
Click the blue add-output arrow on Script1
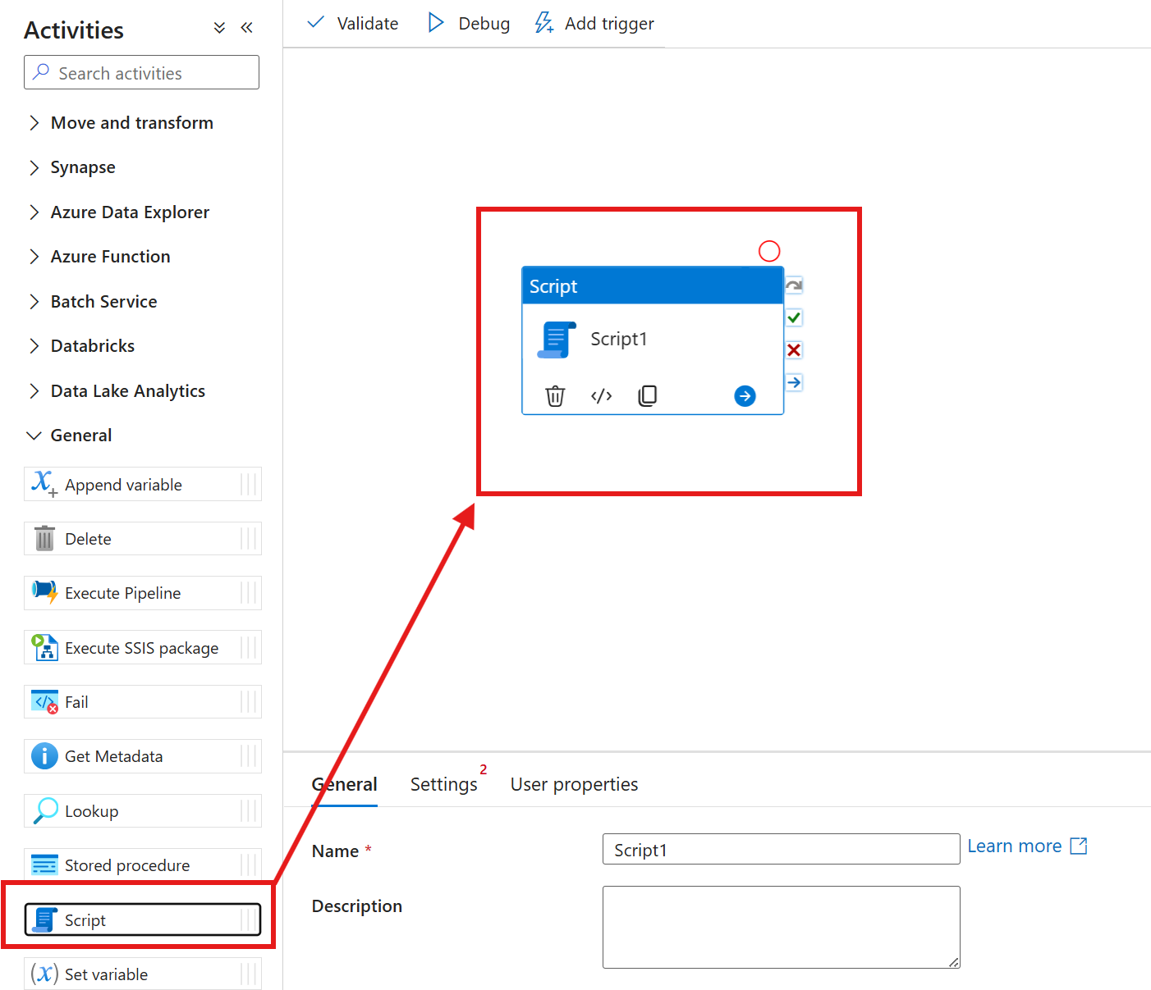pyautogui.click(x=745, y=396)
